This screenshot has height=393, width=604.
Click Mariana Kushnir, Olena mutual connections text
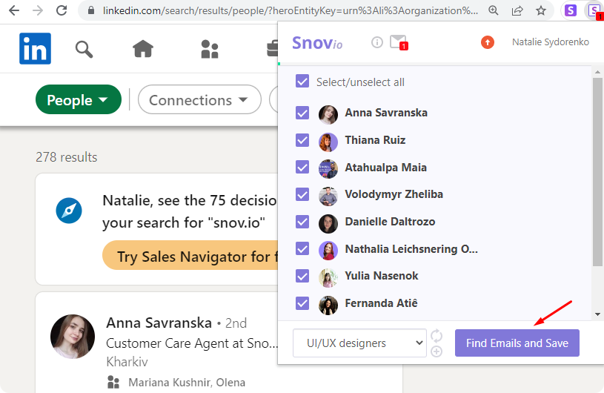coord(187,382)
